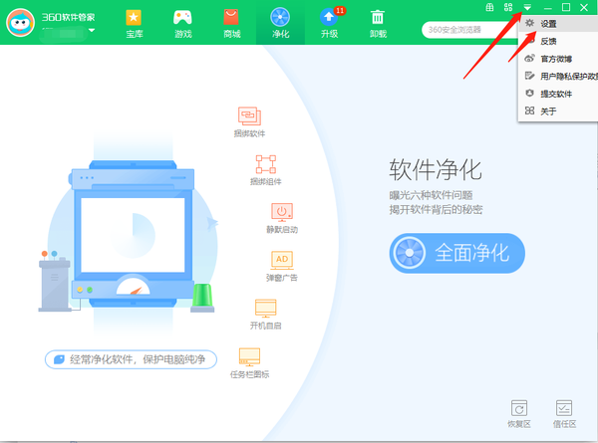Select 关于 in the dropdown menu
The height and width of the screenshot is (443, 598).
click(x=557, y=111)
